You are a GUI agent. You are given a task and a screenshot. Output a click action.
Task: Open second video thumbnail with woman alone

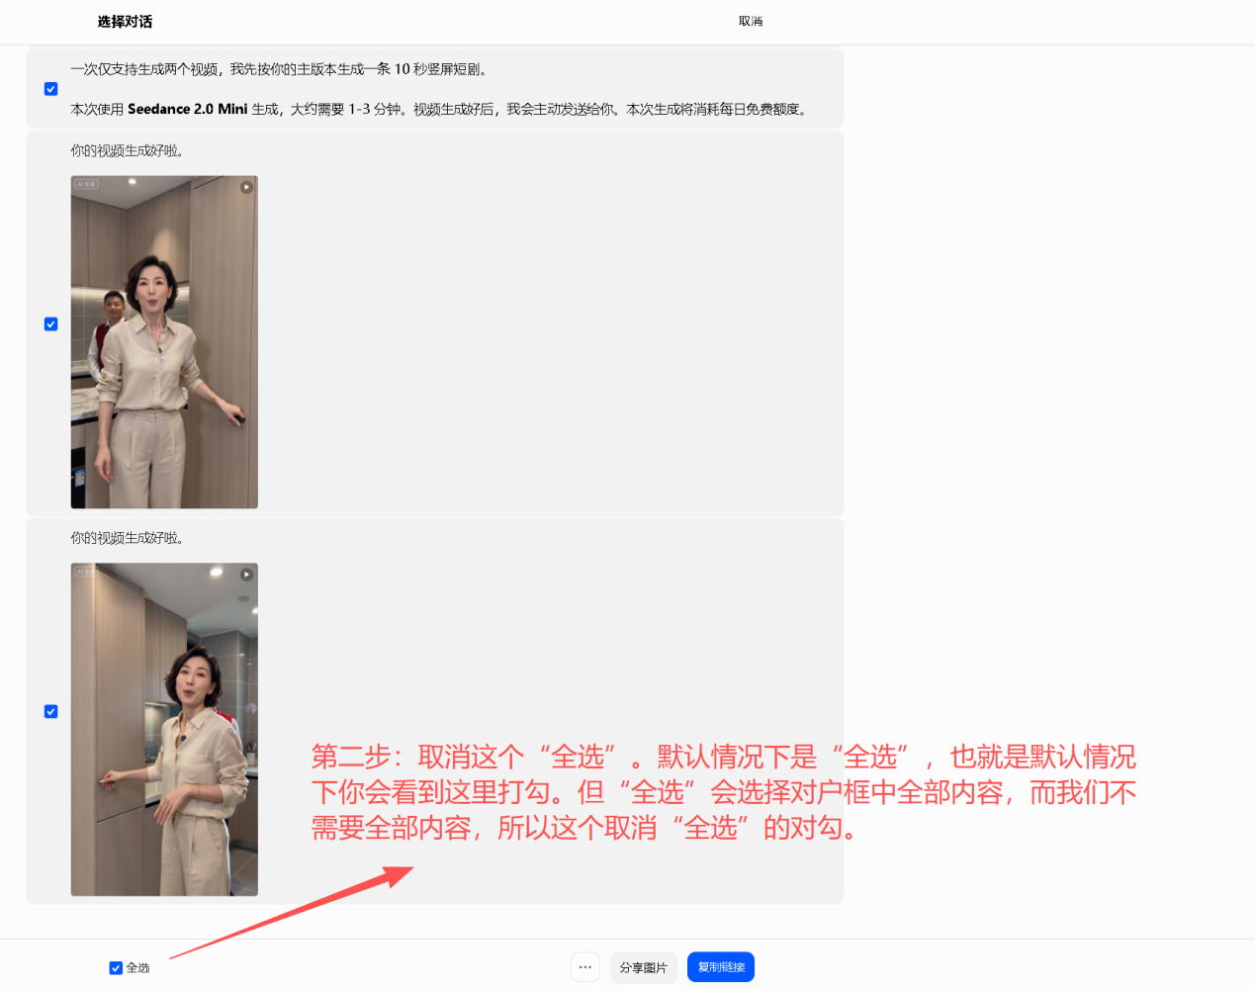(164, 730)
